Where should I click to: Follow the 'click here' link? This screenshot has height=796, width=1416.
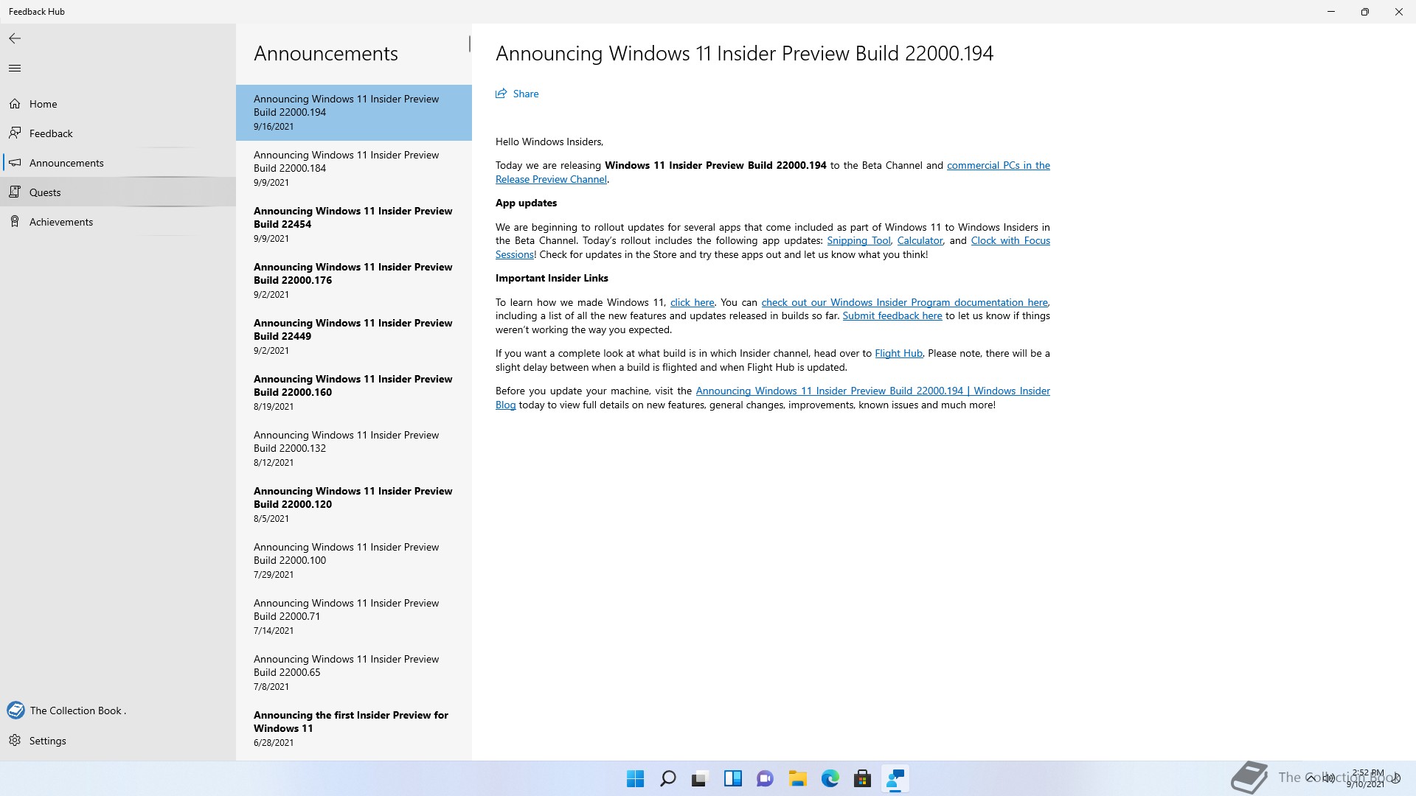[x=692, y=303]
